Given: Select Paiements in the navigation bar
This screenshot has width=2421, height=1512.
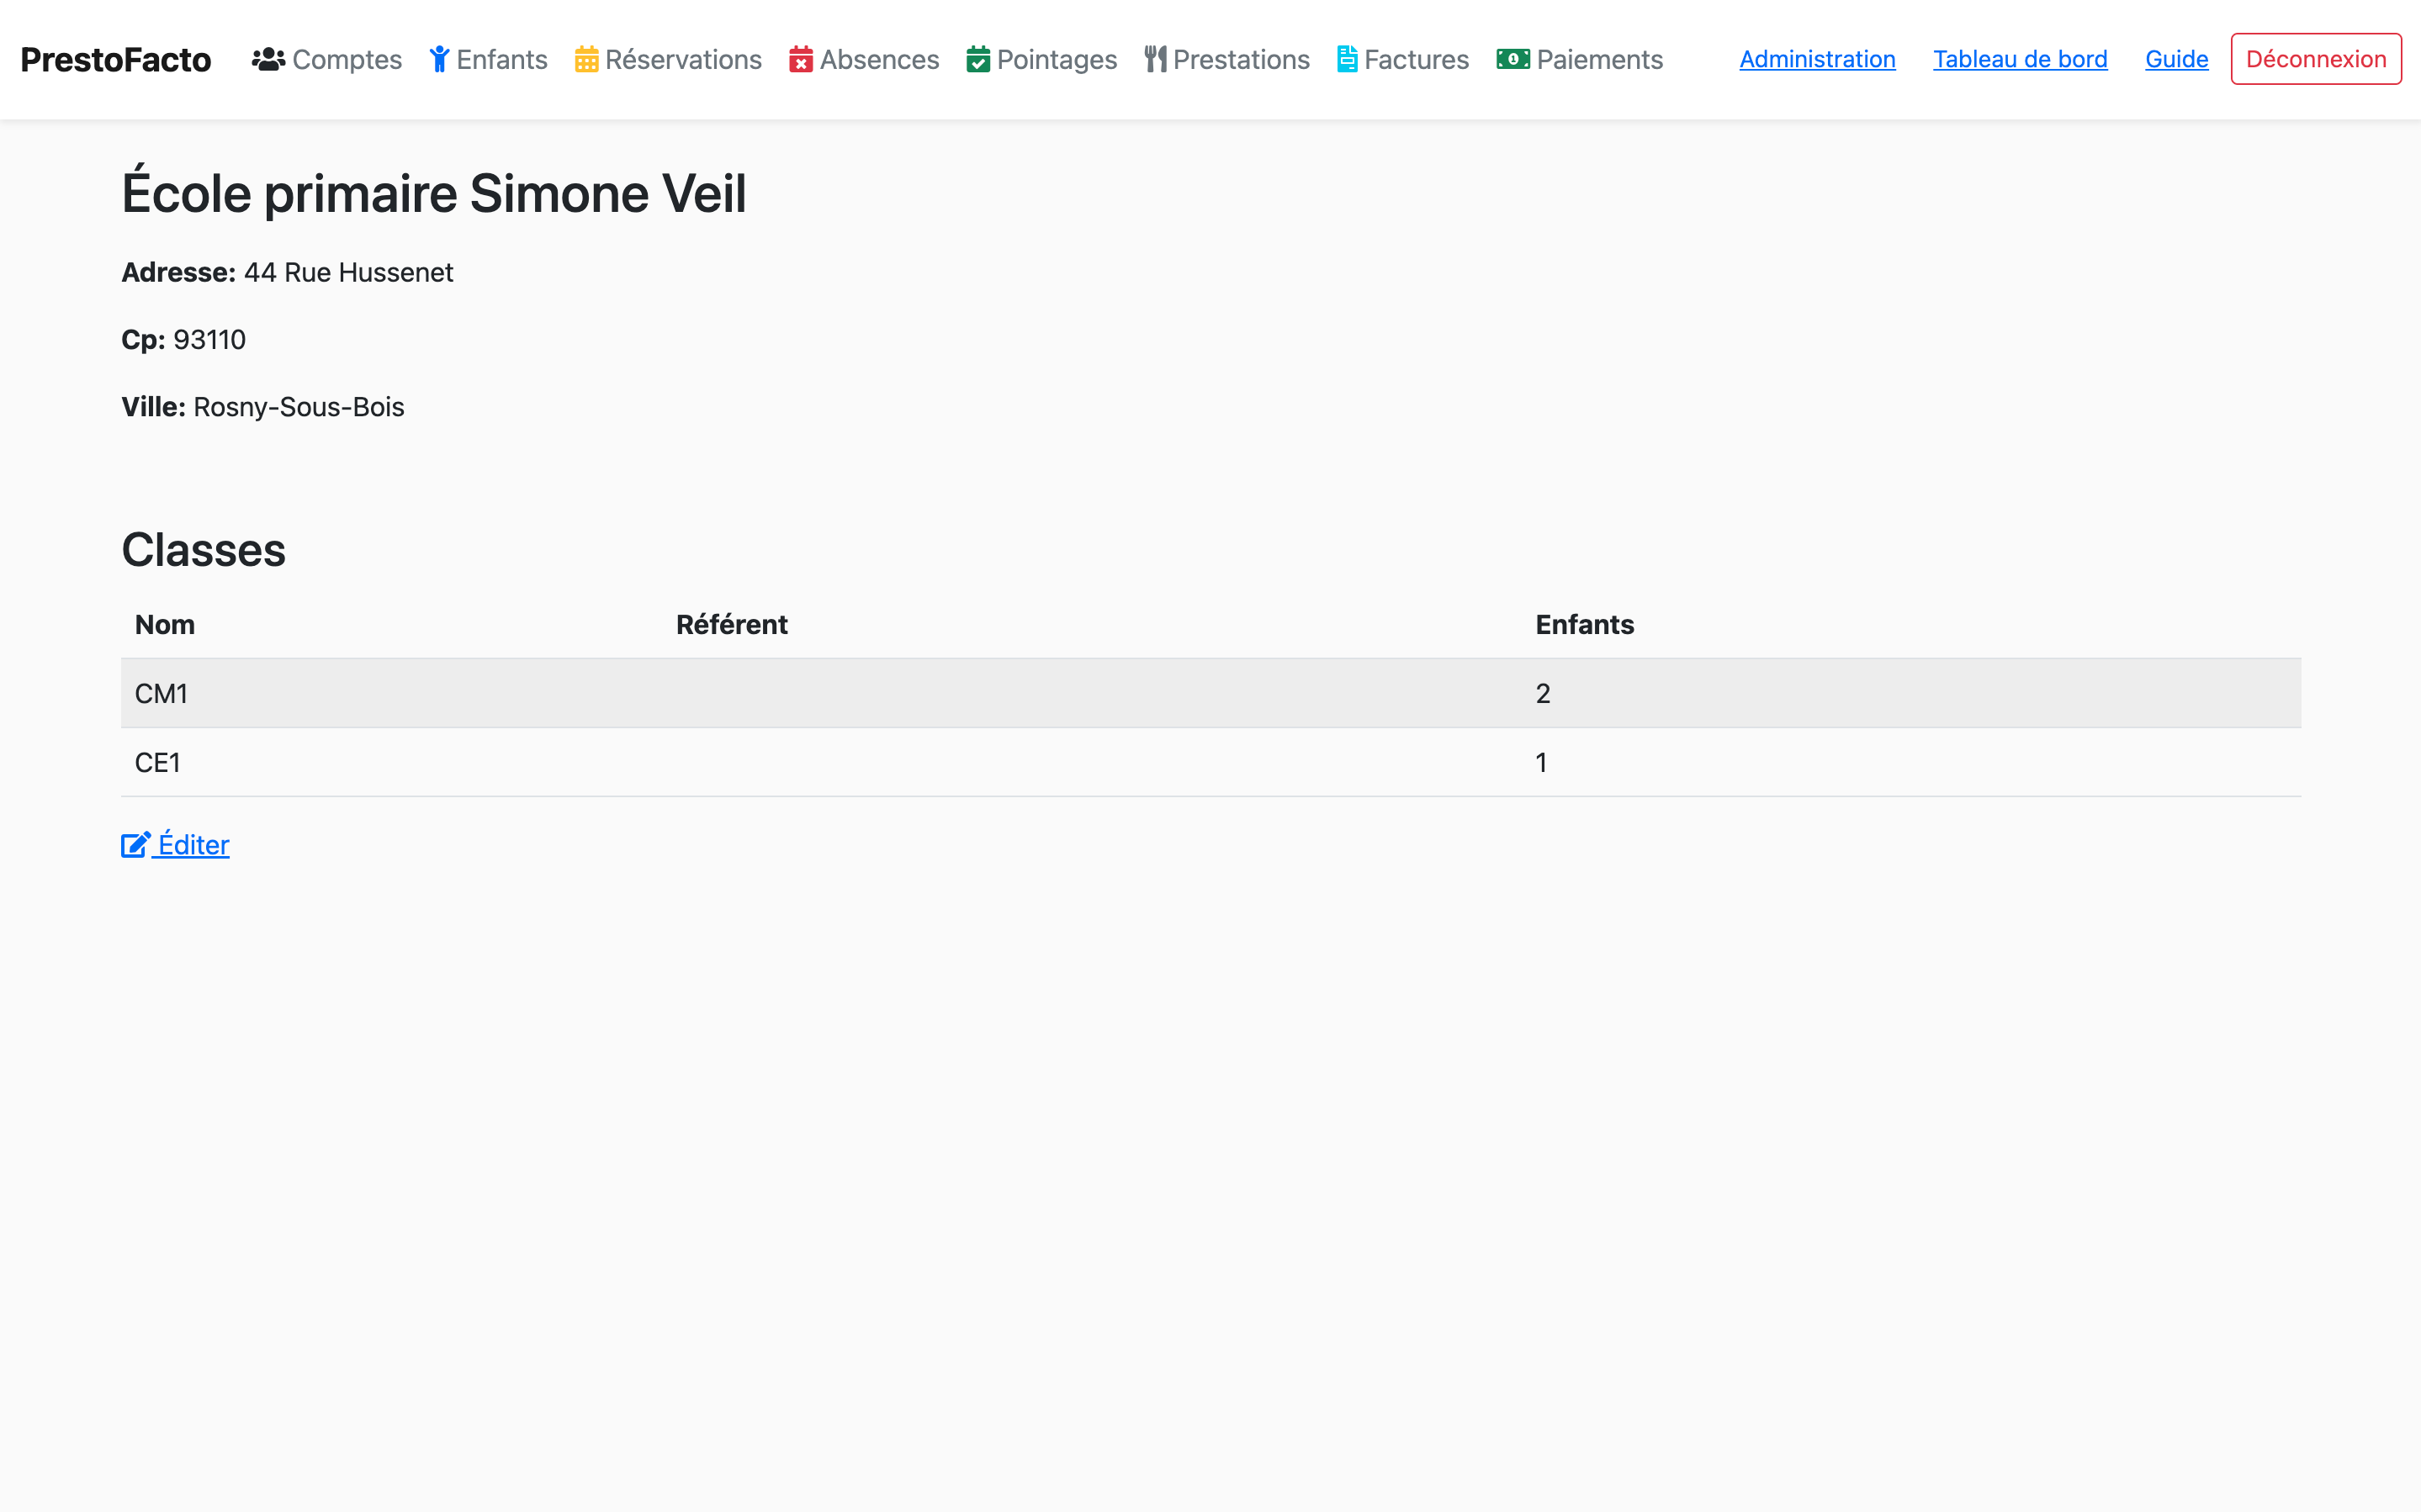Looking at the screenshot, I should tap(1599, 60).
